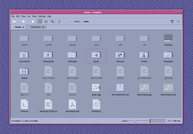Open the Tools menu
This screenshot has width=193, height=134.
(34, 16)
